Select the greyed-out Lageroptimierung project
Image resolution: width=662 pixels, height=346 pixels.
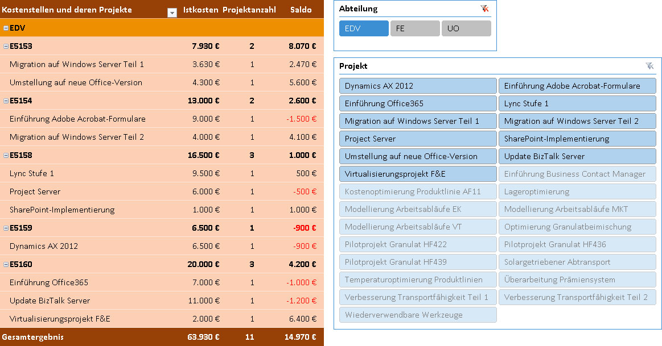point(577,191)
